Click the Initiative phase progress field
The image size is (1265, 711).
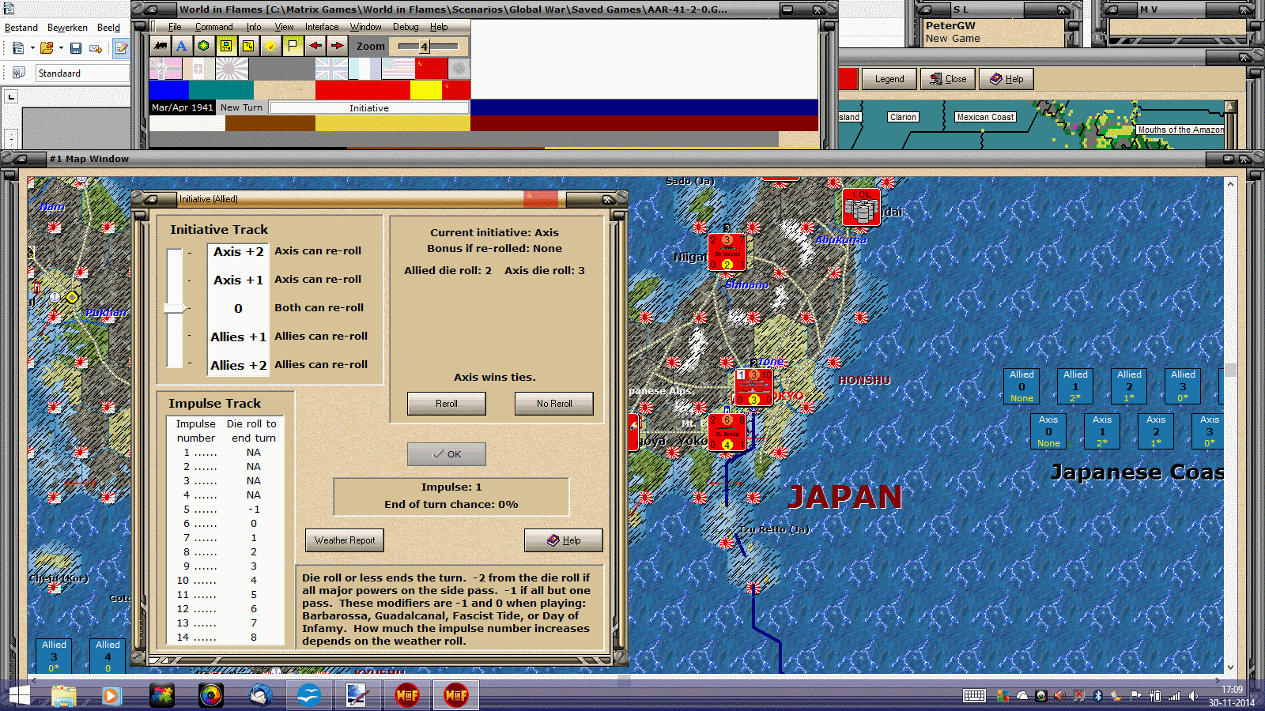(x=369, y=108)
